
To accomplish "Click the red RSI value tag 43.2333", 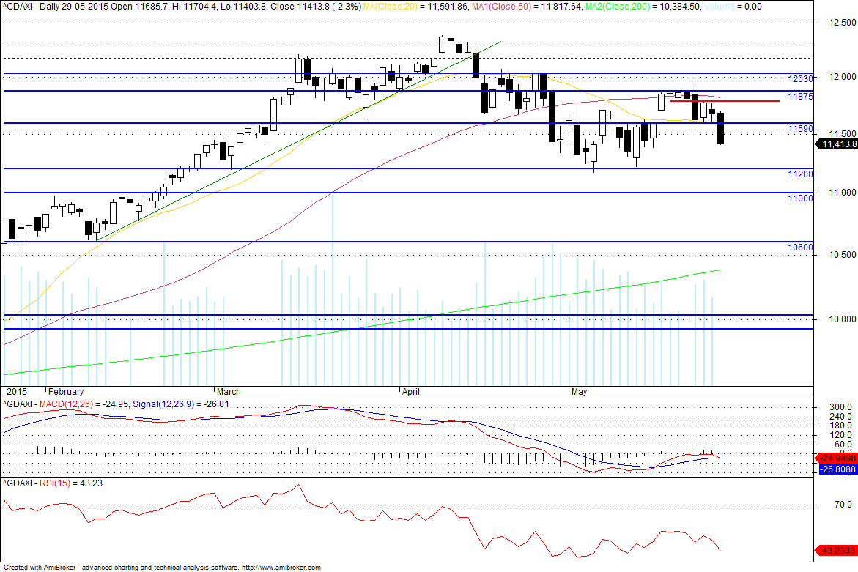I will 836,550.
